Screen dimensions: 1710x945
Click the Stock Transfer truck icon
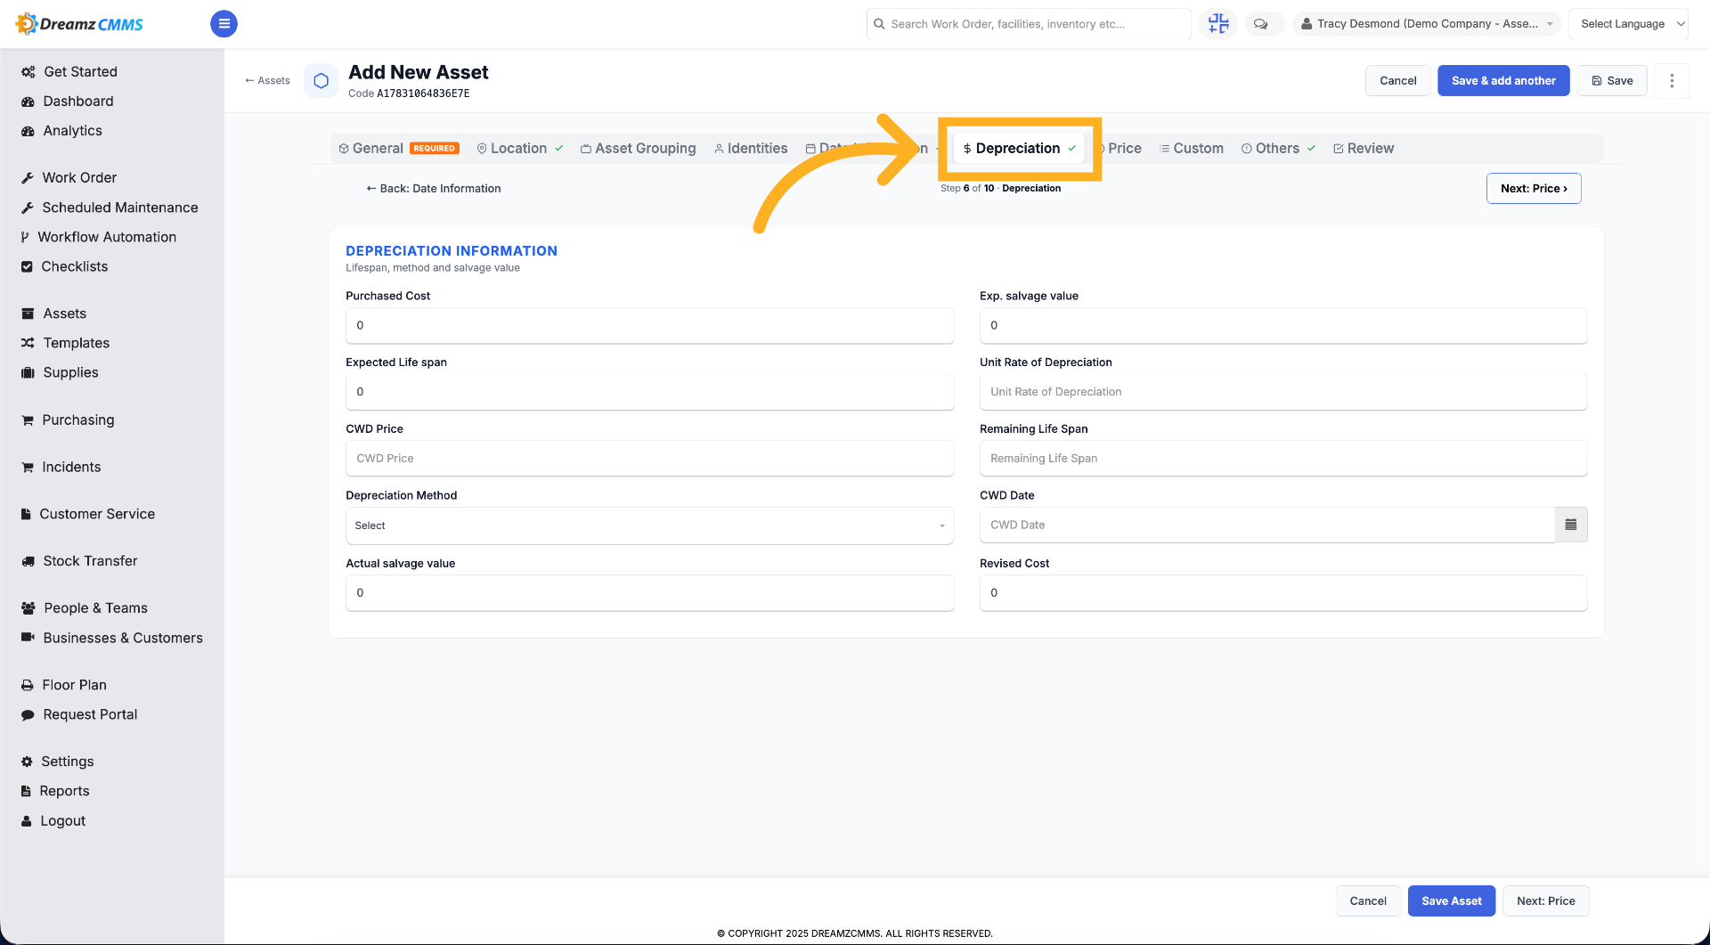[28, 561]
